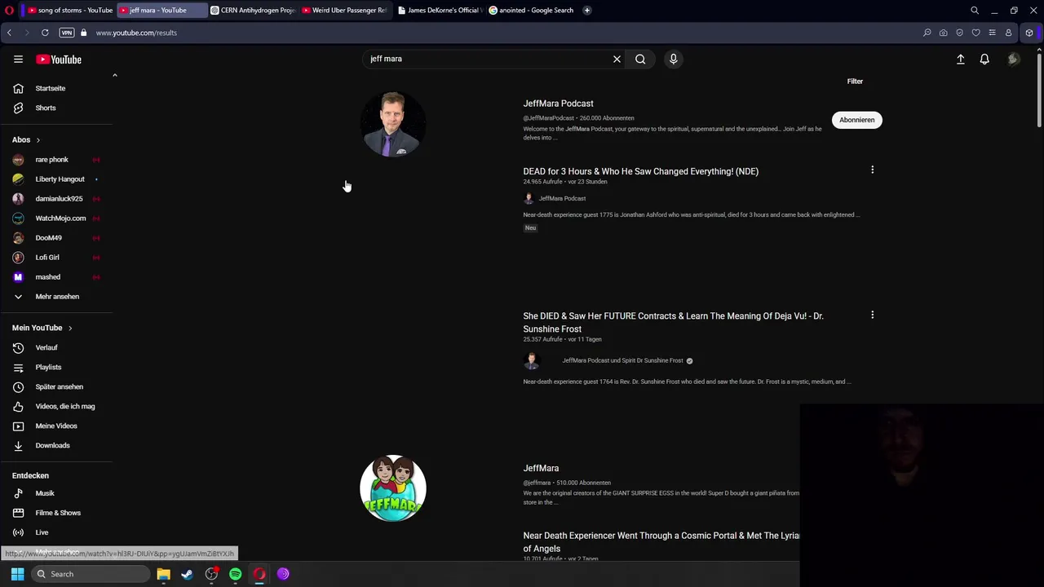
Task: Open JeffMara Podcast profile picture
Action: tap(393, 124)
